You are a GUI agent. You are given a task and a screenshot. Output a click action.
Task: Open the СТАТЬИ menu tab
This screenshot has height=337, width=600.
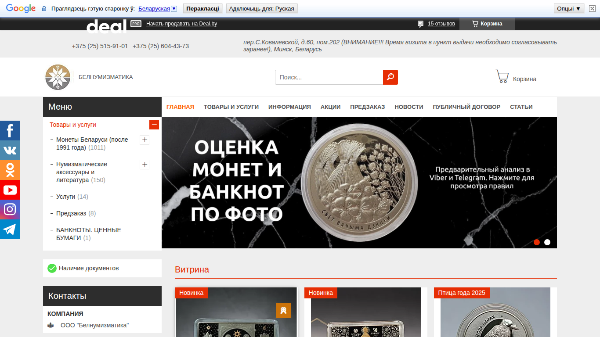[x=521, y=107]
